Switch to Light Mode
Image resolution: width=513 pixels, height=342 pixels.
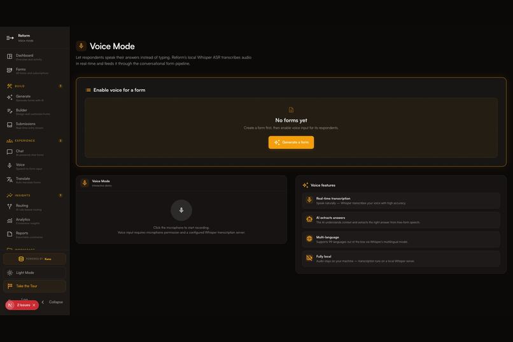click(x=34, y=273)
